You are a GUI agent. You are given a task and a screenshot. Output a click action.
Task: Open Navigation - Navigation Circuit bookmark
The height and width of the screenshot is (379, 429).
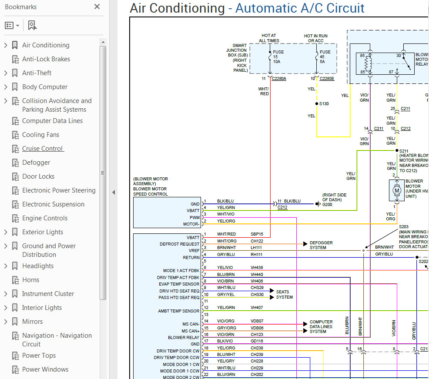point(57,340)
